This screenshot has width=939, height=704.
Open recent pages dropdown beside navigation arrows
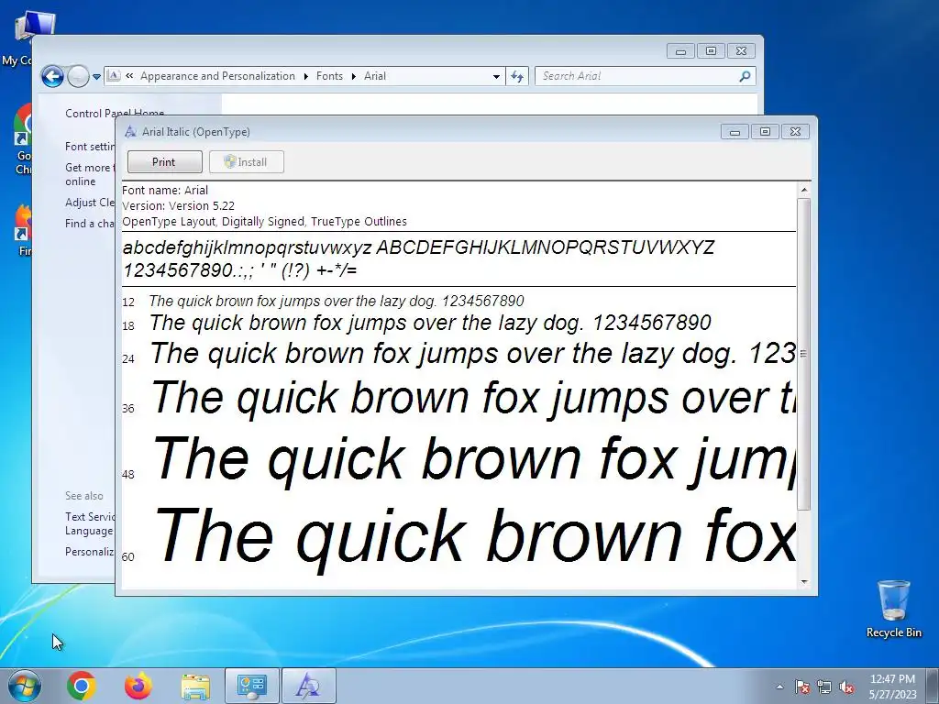click(x=96, y=77)
